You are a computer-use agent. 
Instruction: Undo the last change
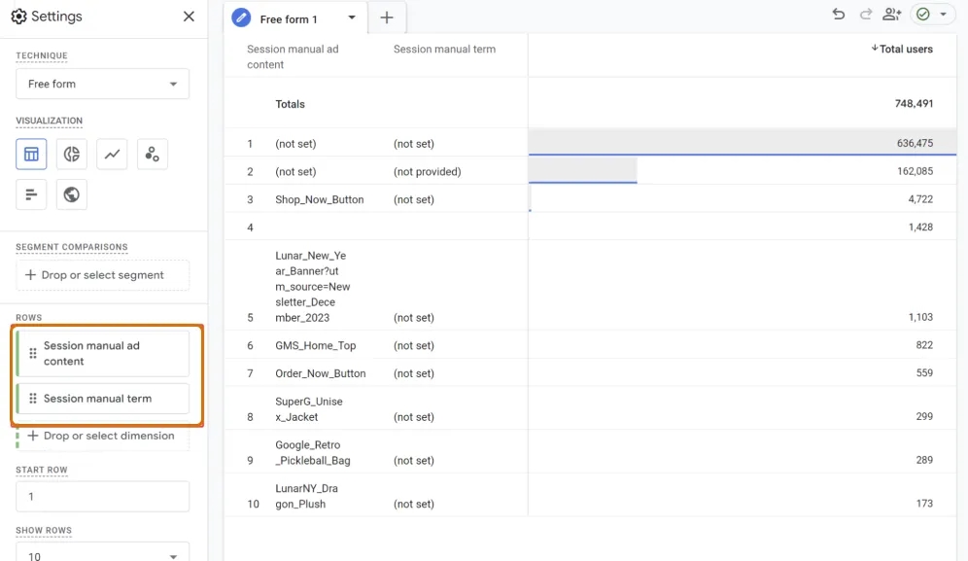tap(839, 15)
